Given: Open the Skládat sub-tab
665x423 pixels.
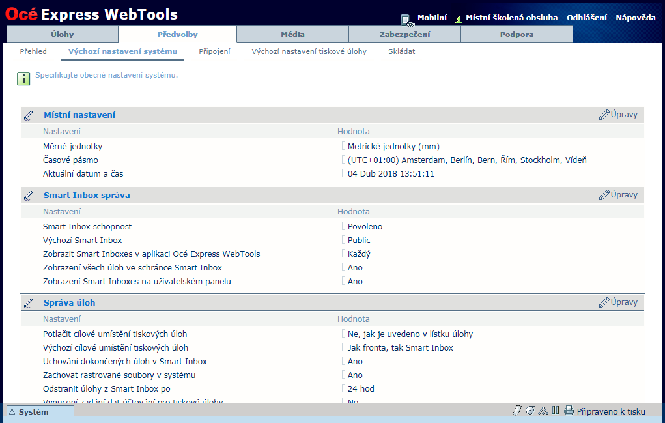Looking at the screenshot, I should point(402,51).
